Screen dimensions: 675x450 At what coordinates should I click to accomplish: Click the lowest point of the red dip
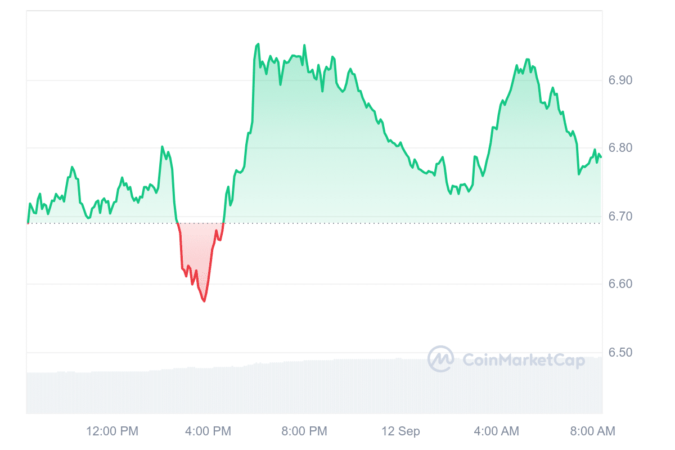[204, 301]
